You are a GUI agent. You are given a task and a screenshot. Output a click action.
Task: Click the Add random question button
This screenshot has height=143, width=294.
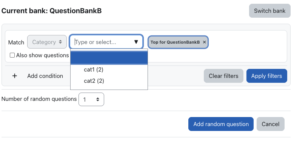point(221,124)
